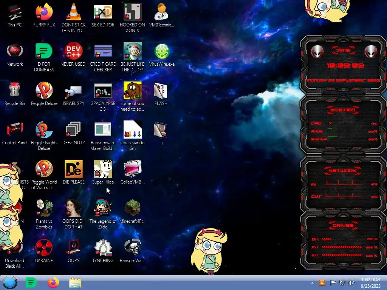
Task: Click the Star Butterfly character near the taskbar
Action: pos(209,251)
